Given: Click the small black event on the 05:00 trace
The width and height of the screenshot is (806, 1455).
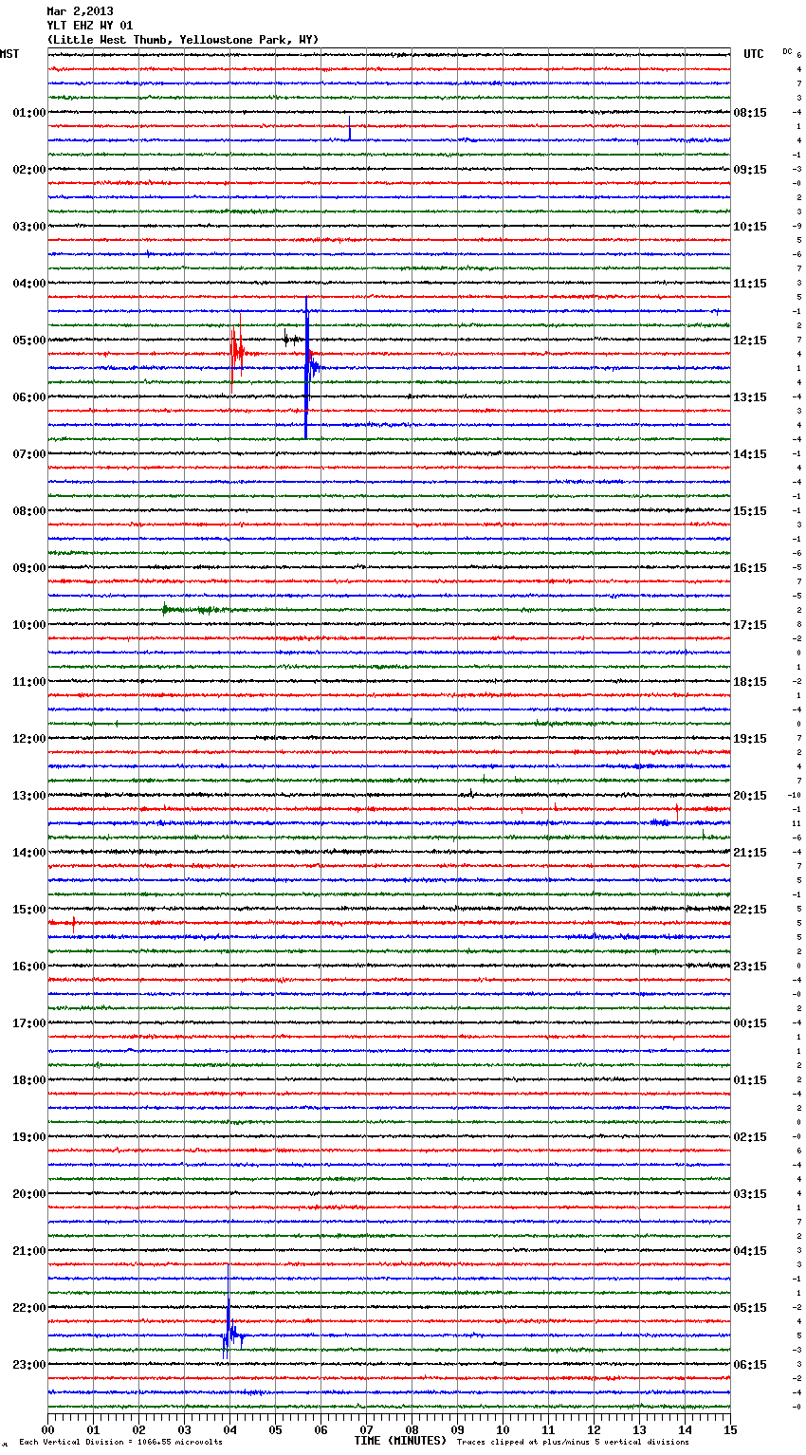Looking at the screenshot, I should click(x=289, y=338).
